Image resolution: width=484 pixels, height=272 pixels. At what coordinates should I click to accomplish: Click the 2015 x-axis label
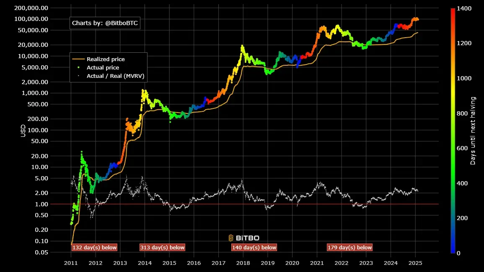[x=169, y=263]
